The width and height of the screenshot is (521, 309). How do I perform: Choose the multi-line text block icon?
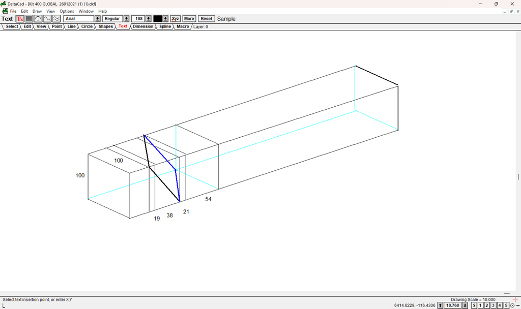point(29,19)
